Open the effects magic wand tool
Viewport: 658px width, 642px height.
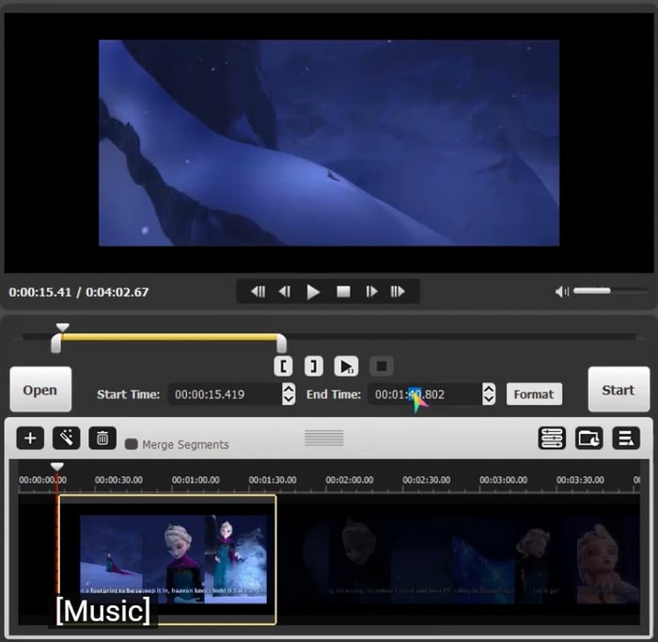click(x=67, y=439)
